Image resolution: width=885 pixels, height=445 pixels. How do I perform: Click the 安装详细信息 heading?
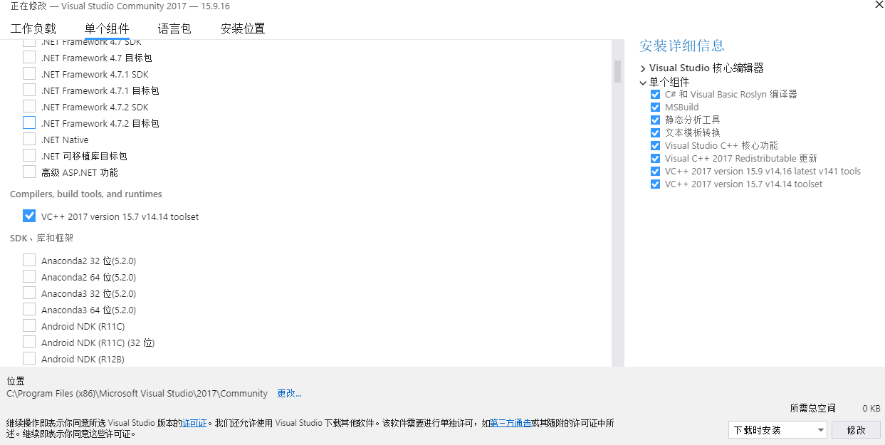click(681, 46)
